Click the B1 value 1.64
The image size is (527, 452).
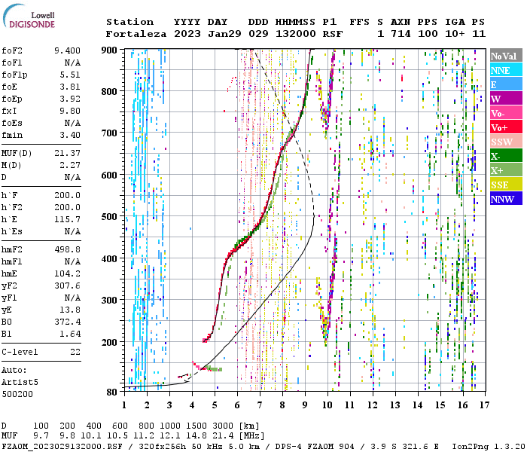[70, 334]
